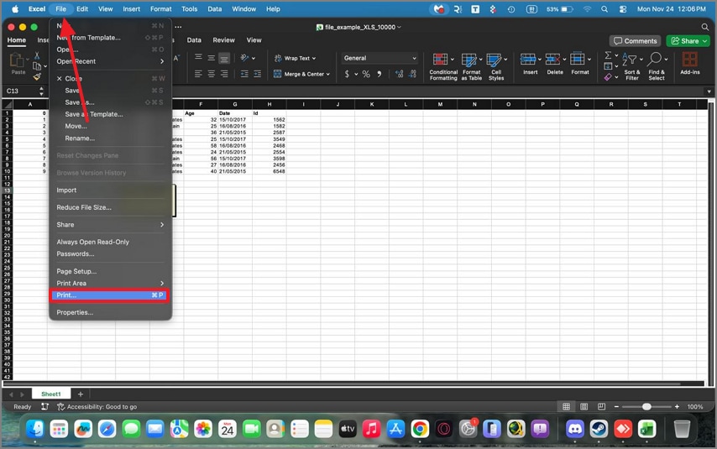Open Sort & Filter
Screen dimensions: 717x449
pyautogui.click(x=632, y=67)
